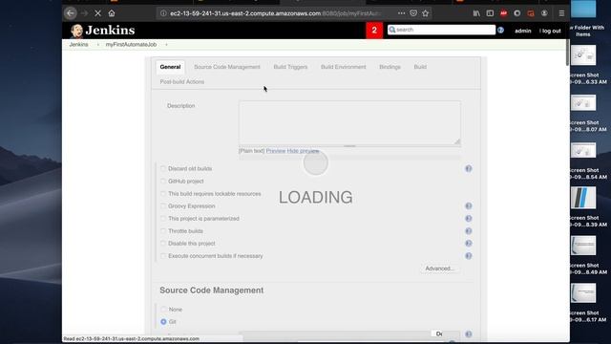This screenshot has width=611, height=344.
Task: Check the GitHub project option
Action: (163, 181)
